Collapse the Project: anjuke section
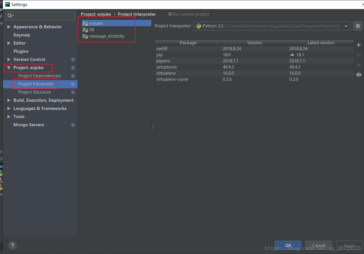Image resolution: width=364 pixels, height=254 pixels. [x=9, y=68]
